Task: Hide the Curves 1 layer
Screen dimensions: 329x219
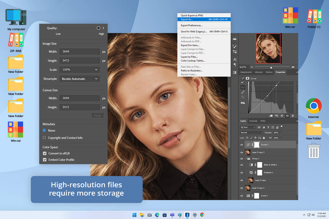Action: (x=242, y=145)
